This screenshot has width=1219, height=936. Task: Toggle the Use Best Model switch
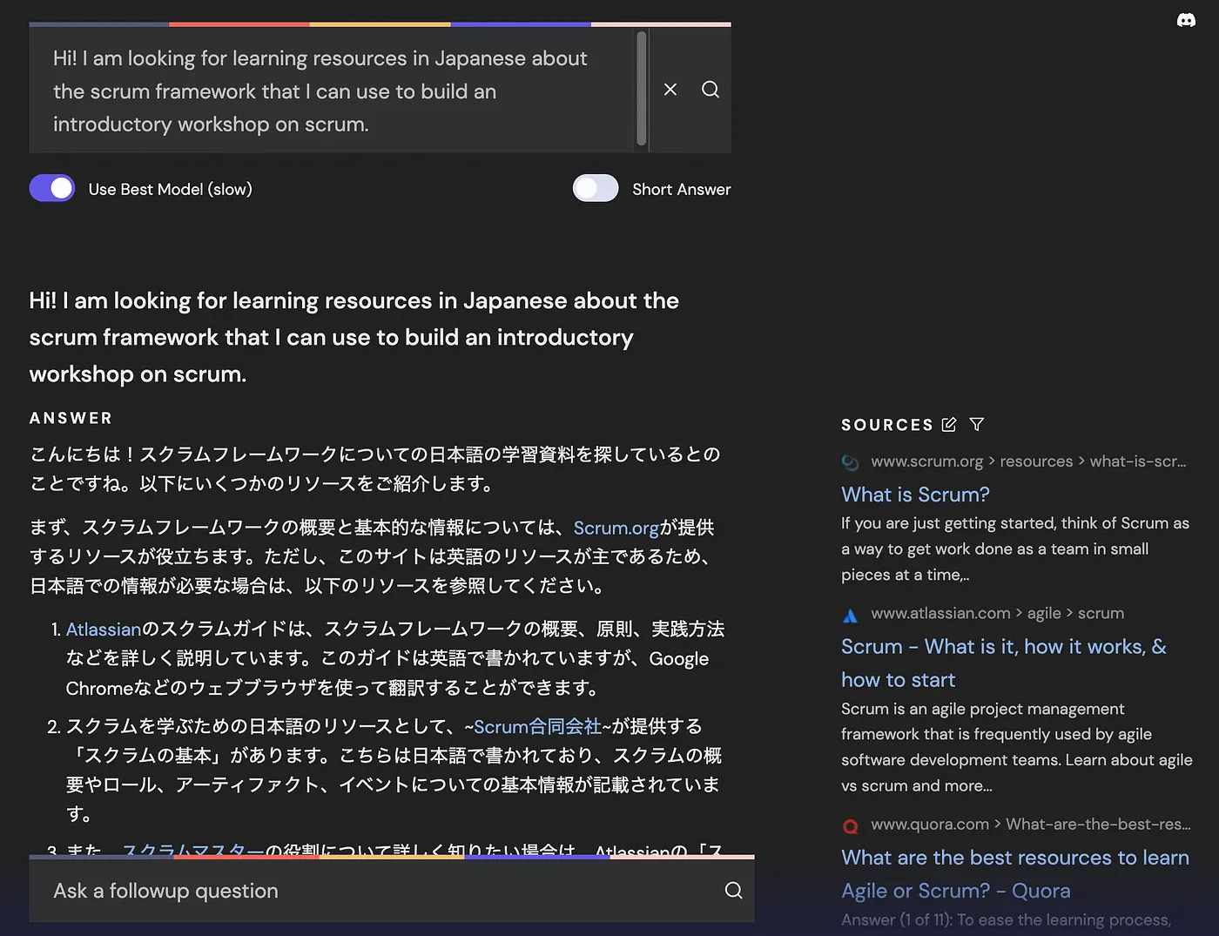tap(52, 188)
